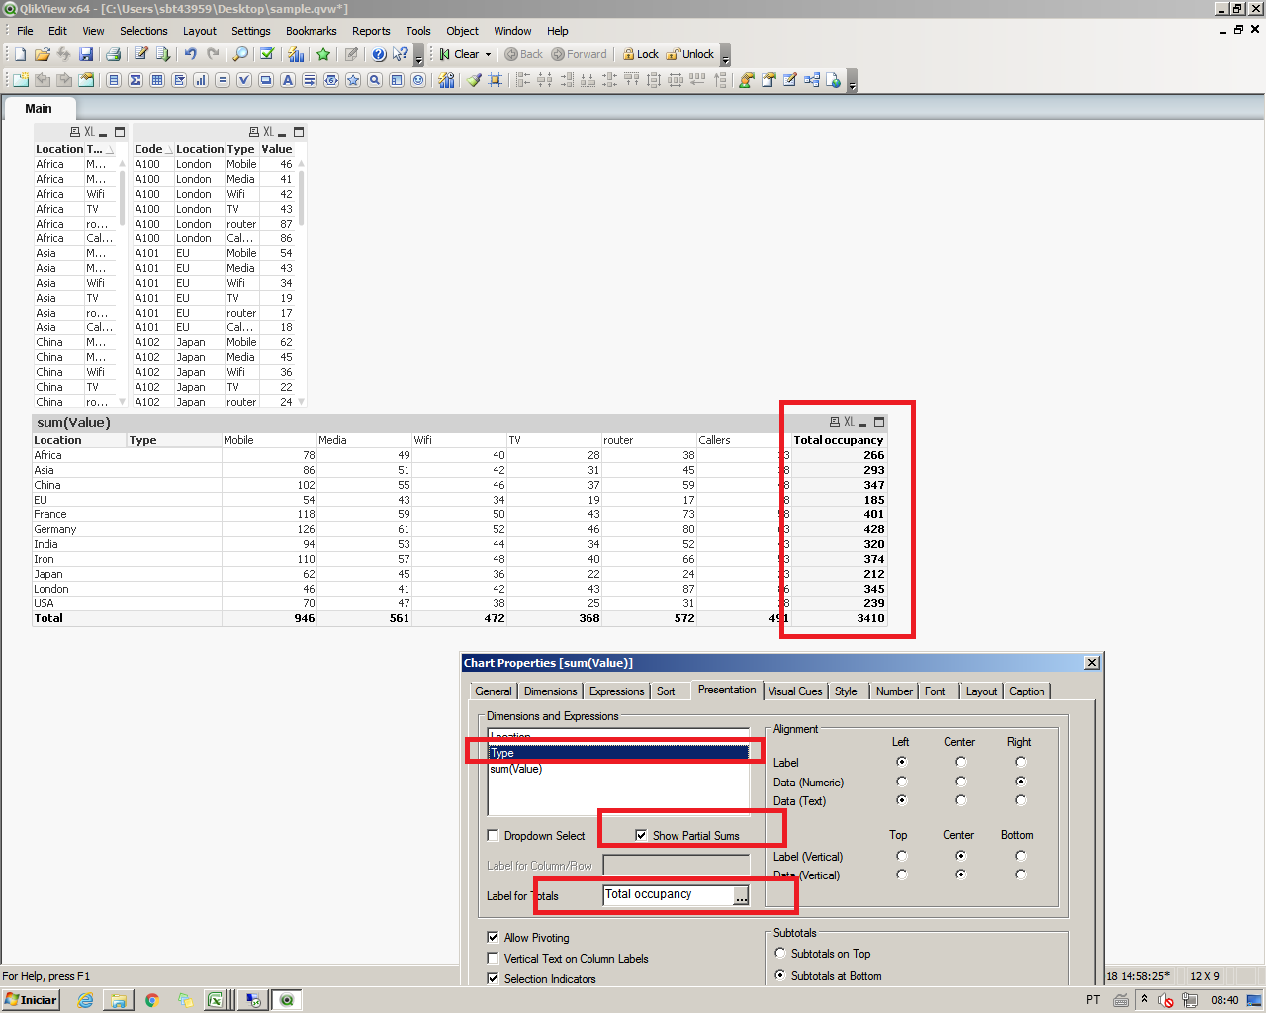Uncheck Show Partial Sums
The image size is (1266, 1013).
[x=641, y=836]
